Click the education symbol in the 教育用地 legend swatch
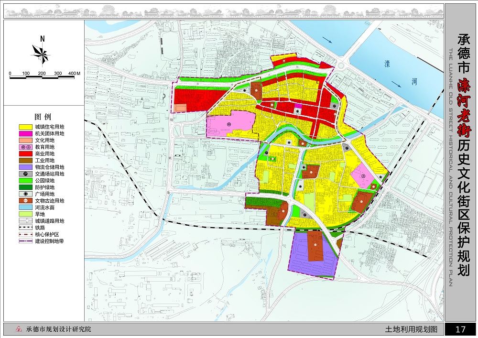The height and width of the screenshot is (338, 478). [26, 147]
